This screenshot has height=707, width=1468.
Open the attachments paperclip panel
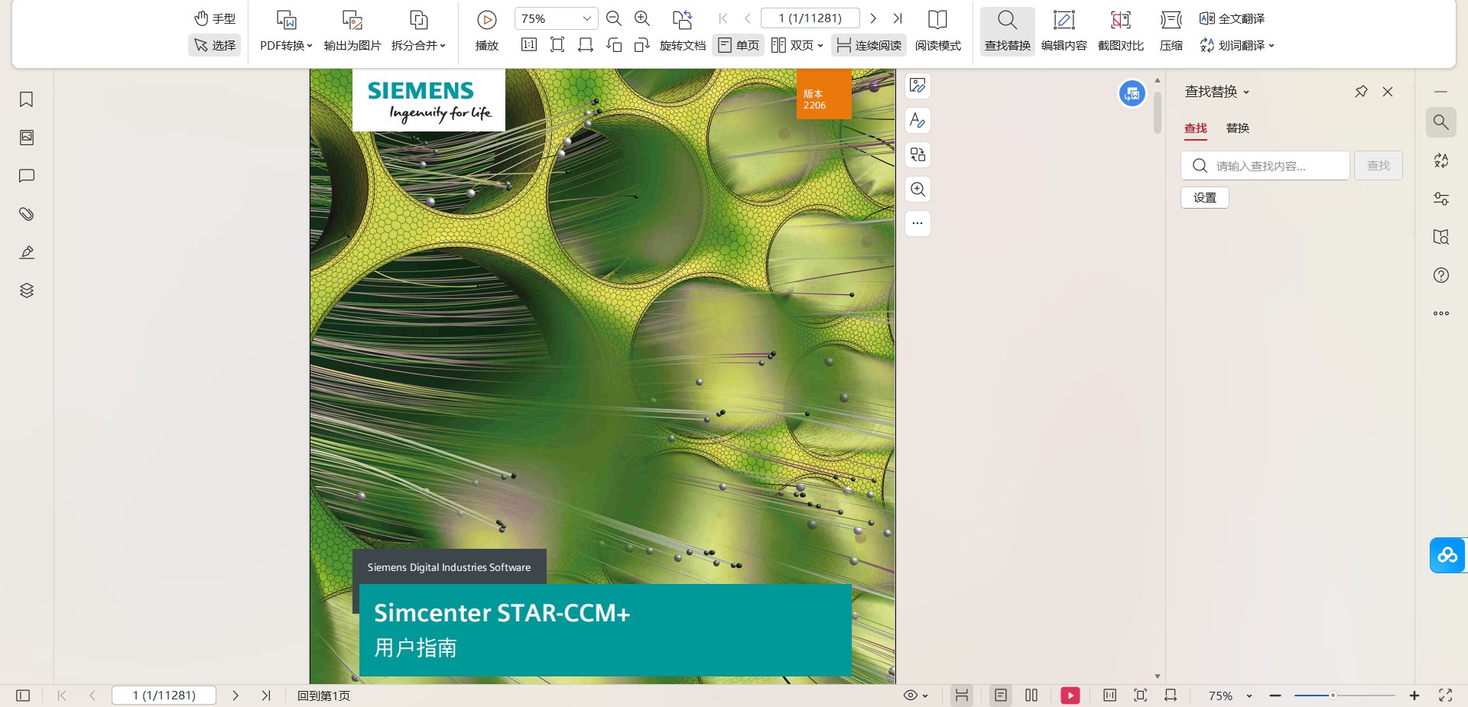(27, 214)
